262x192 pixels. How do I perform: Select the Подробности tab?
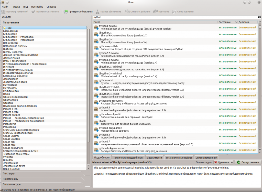click(x=102, y=157)
